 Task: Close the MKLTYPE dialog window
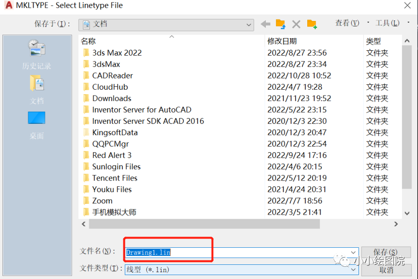coord(407,5)
